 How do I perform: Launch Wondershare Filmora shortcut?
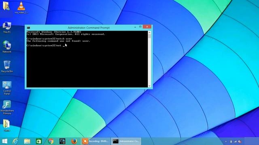click(x=7, y=108)
